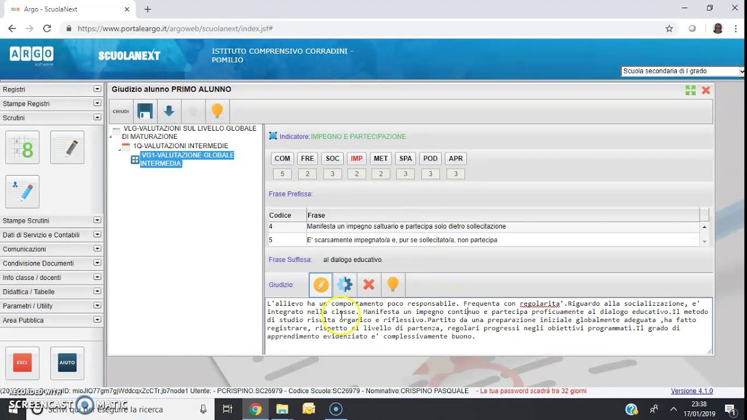The height and width of the screenshot is (420, 747).
Task: Click the phrase list scroll up arrow
Action: (x=704, y=227)
